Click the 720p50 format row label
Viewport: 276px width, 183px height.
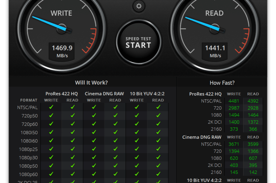pyautogui.click(x=30, y=116)
